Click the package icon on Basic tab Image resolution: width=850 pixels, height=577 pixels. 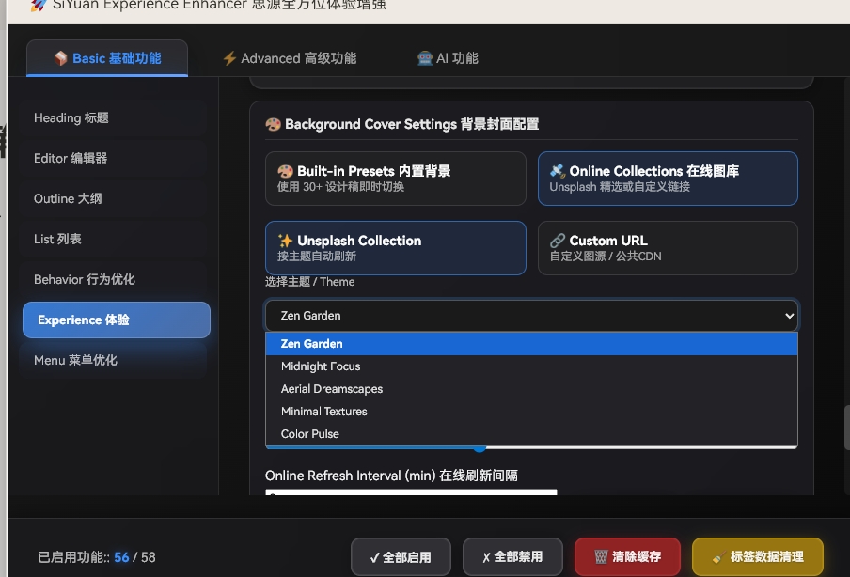(x=60, y=57)
